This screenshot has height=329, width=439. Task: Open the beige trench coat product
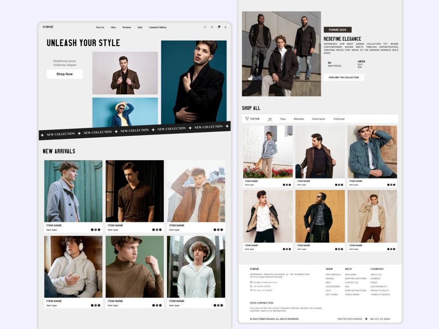[x=372, y=216]
